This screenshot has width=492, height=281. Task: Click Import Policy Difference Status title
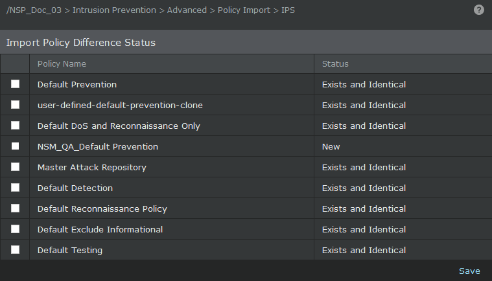click(80, 43)
